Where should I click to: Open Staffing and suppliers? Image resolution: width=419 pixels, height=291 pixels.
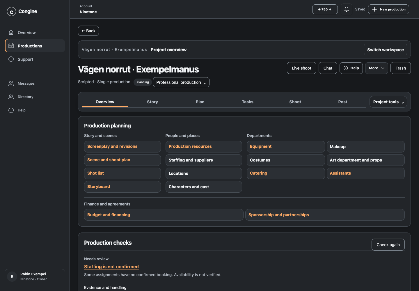point(204,160)
